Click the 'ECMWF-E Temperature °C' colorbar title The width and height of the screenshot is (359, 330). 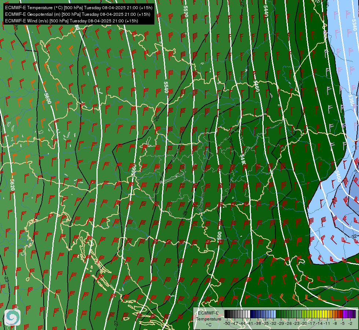pyautogui.click(x=209, y=319)
